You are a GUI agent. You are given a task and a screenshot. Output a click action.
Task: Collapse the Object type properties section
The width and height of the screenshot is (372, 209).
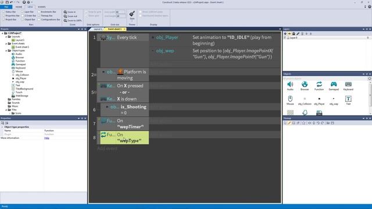(2, 127)
